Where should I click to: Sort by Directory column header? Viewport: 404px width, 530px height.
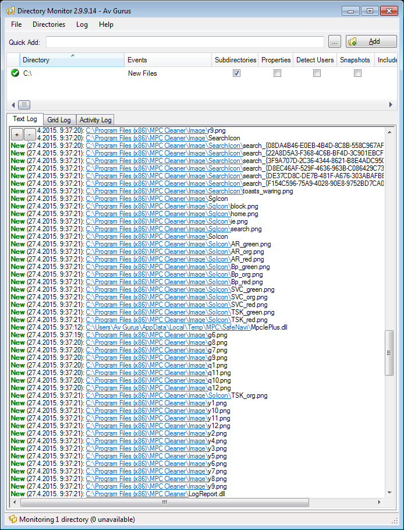click(72, 60)
